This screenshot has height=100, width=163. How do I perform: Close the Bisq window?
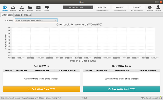point(161,2)
